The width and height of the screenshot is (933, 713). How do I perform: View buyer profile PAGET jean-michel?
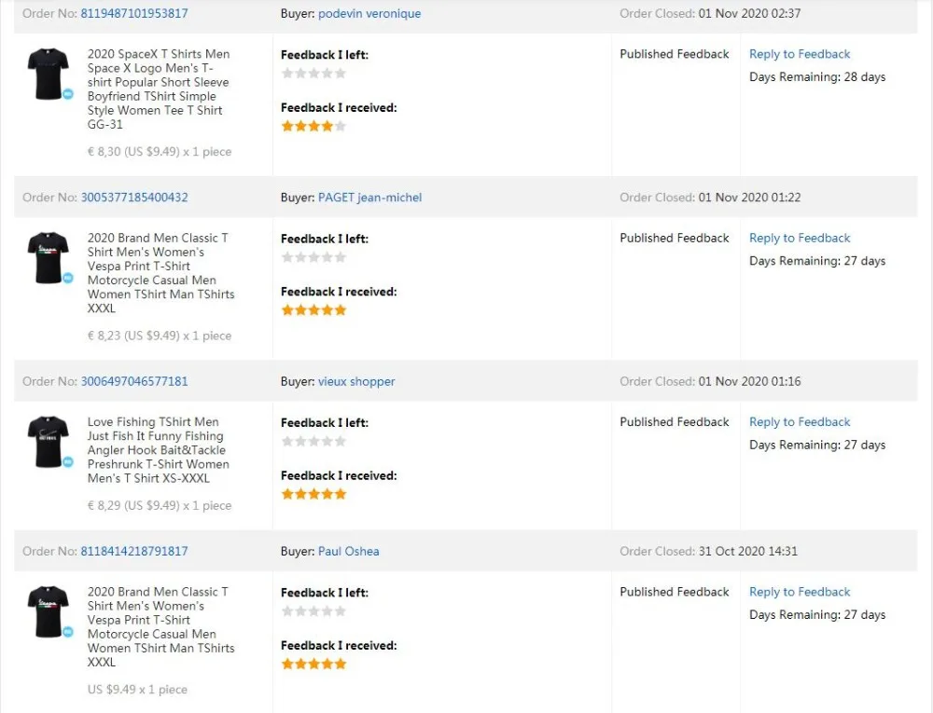coord(369,198)
